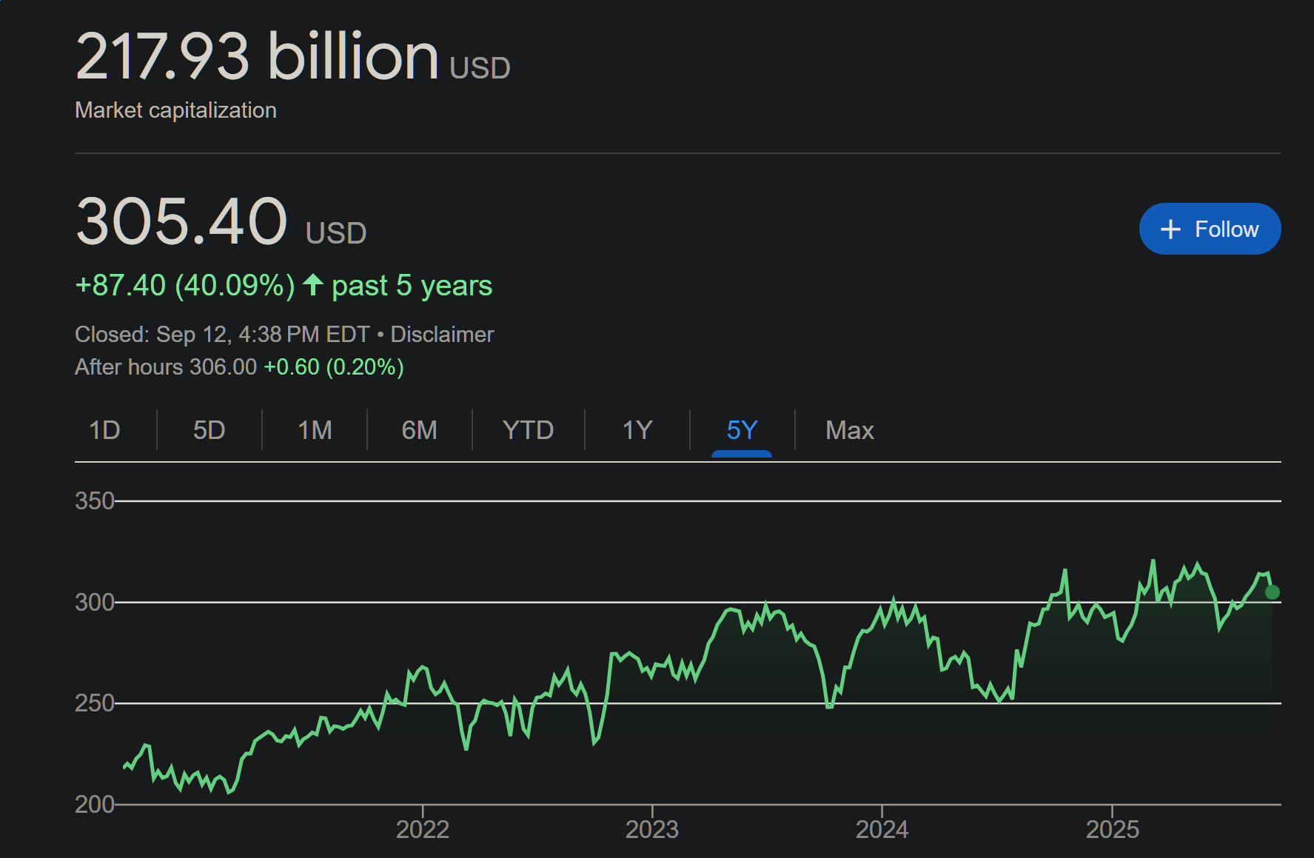This screenshot has height=858, width=1314.
Task: Click the "past 5 years" text
Action: (x=412, y=286)
